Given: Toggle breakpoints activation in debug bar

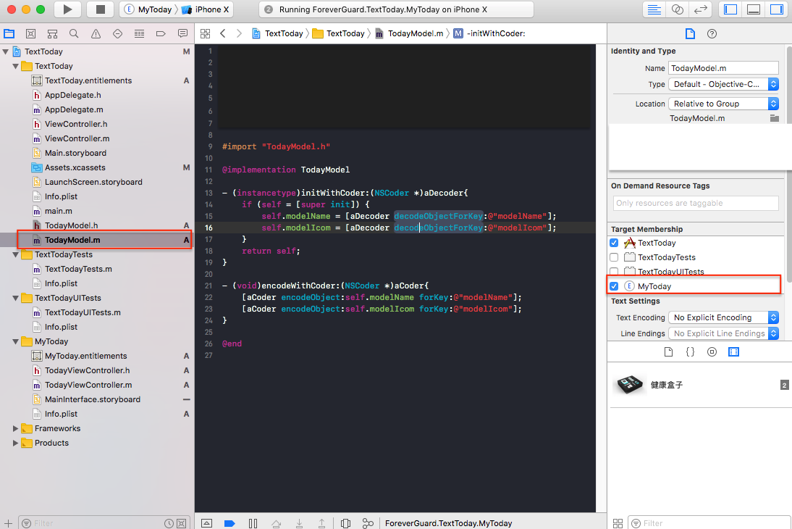Looking at the screenshot, I should (229, 523).
